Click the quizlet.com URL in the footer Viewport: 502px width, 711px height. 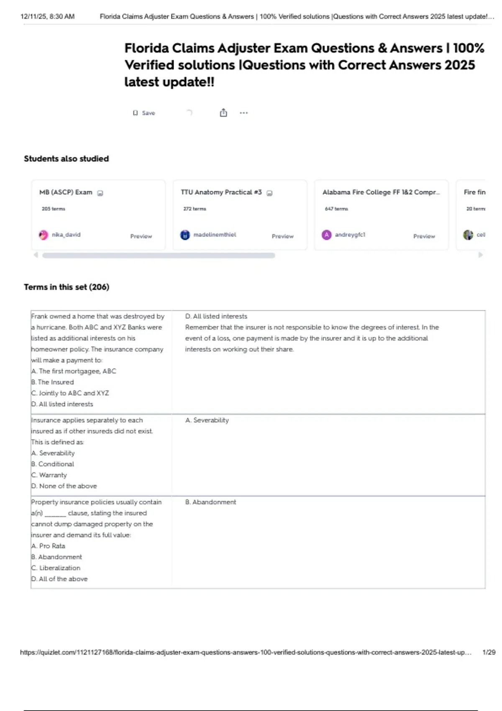click(x=246, y=652)
